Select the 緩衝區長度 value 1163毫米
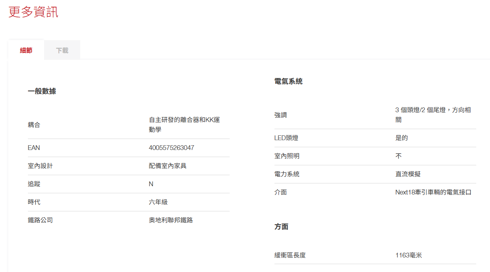 tap(408, 255)
